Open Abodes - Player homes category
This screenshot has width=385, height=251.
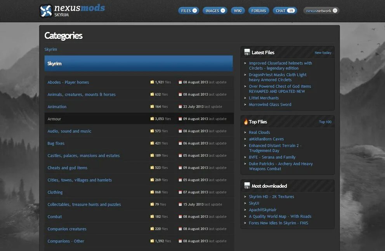[68, 82]
